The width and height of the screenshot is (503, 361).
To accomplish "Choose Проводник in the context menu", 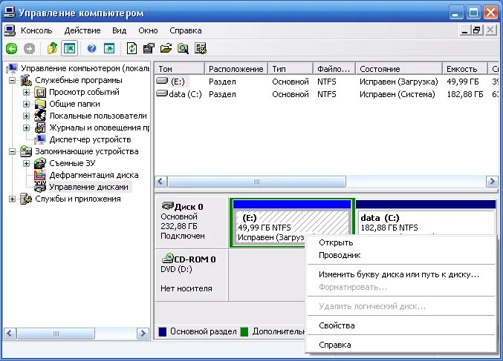I will pyautogui.click(x=401, y=256).
